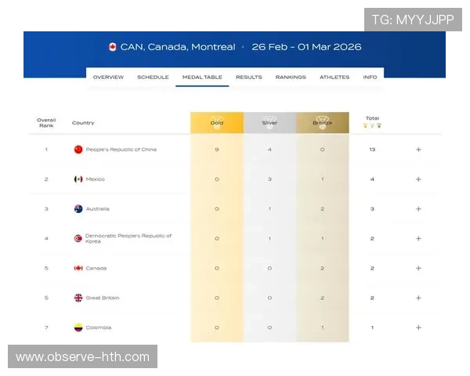Expand the Colombia row plus sign
The height and width of the screenshot is (376, 470).
click(x=418, y=328)
